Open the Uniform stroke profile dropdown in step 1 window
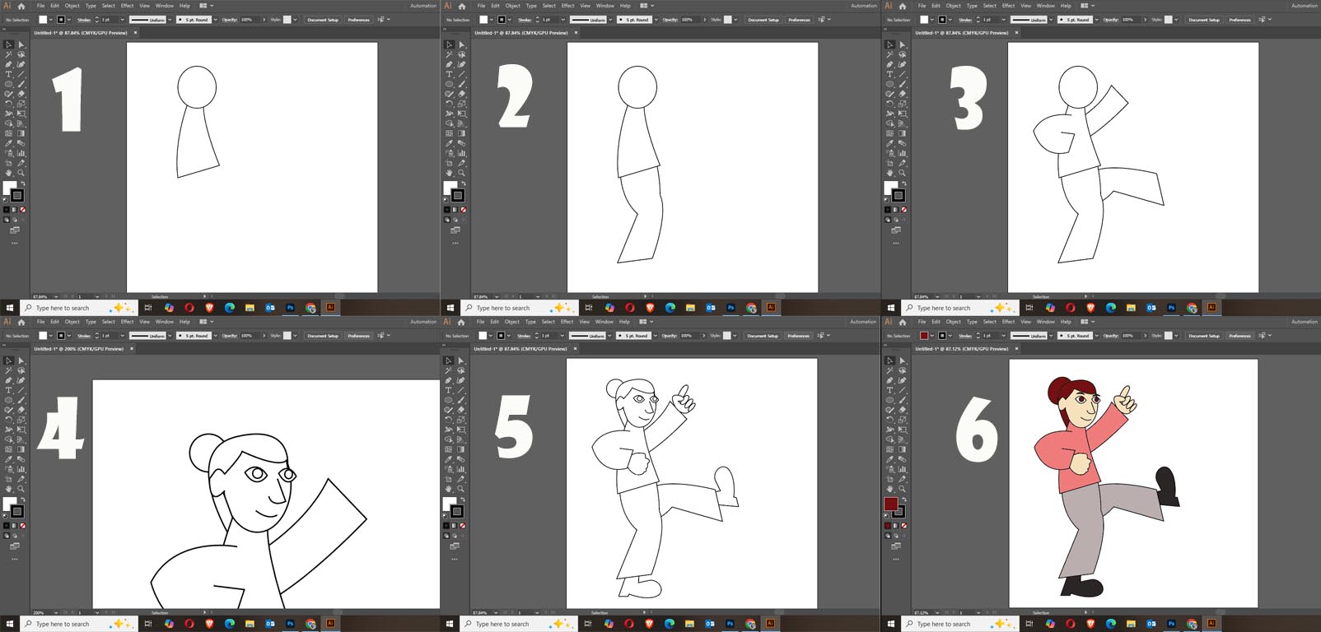The image size is (1321, 632). (x=170, y=20)
